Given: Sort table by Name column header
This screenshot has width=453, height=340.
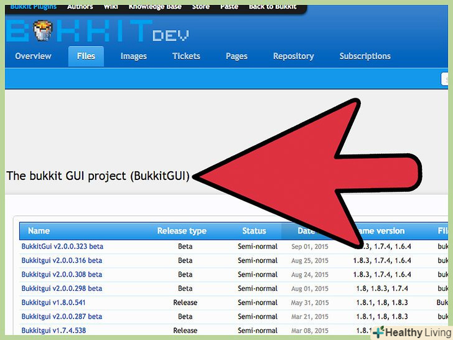Looking at the screenshot, I should 39,230.
